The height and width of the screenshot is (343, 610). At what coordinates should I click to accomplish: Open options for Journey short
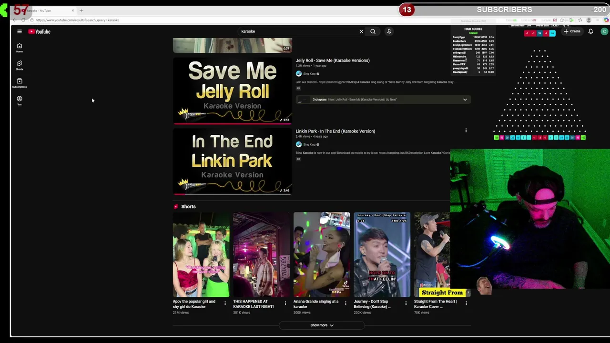coord(406,303)
